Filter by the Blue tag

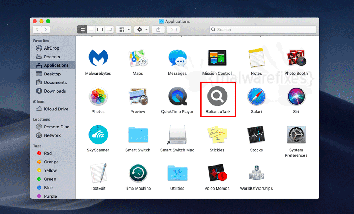53,187
